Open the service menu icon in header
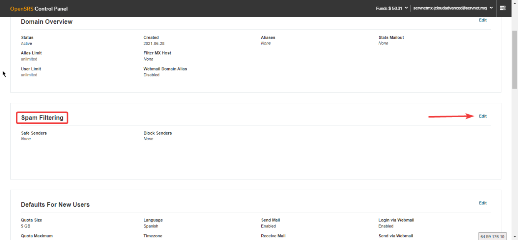518x240 pixels. pos(503,8)
